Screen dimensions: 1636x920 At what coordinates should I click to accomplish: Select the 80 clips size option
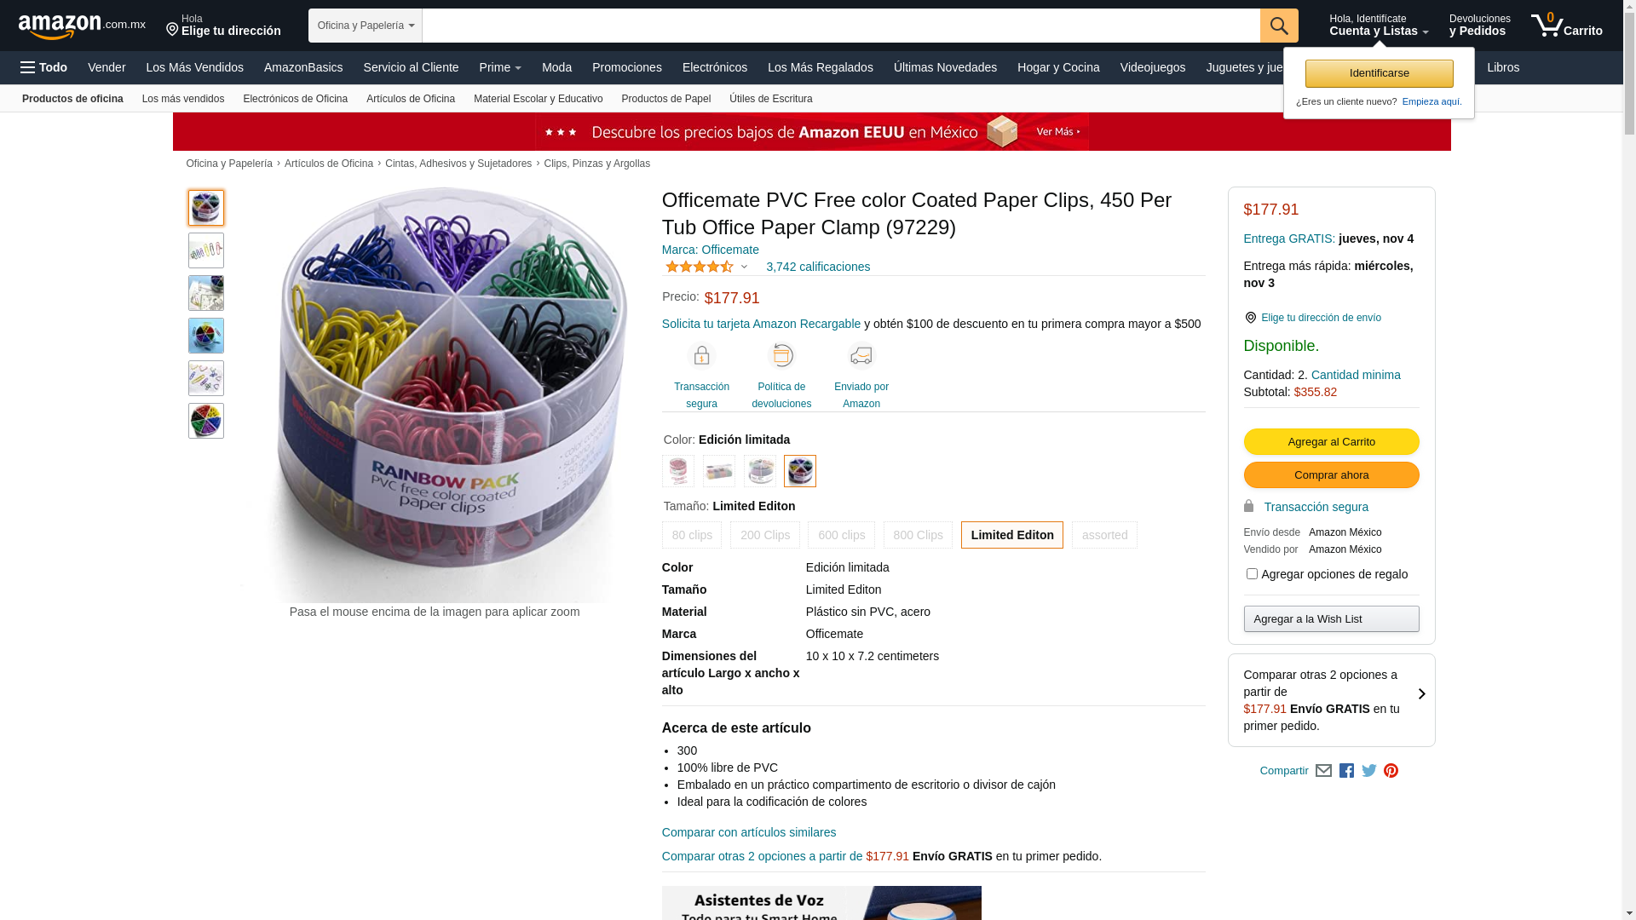[x=692, y=535]
